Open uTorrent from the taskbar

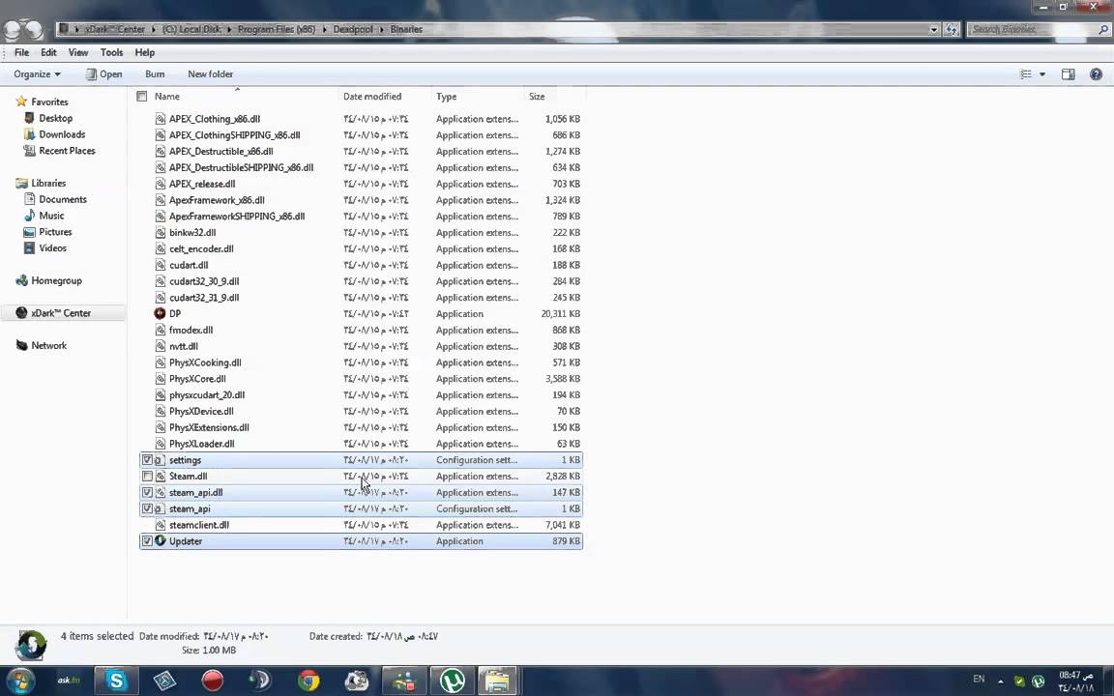(x=453, y=681)
